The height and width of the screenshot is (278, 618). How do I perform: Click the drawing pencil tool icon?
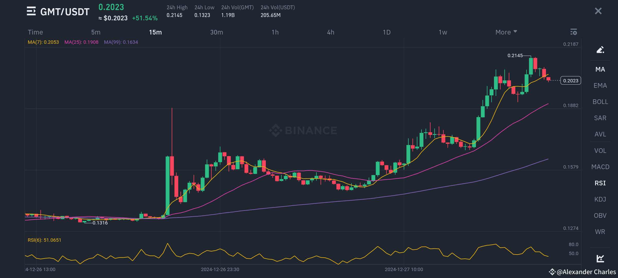pos(600,49)
